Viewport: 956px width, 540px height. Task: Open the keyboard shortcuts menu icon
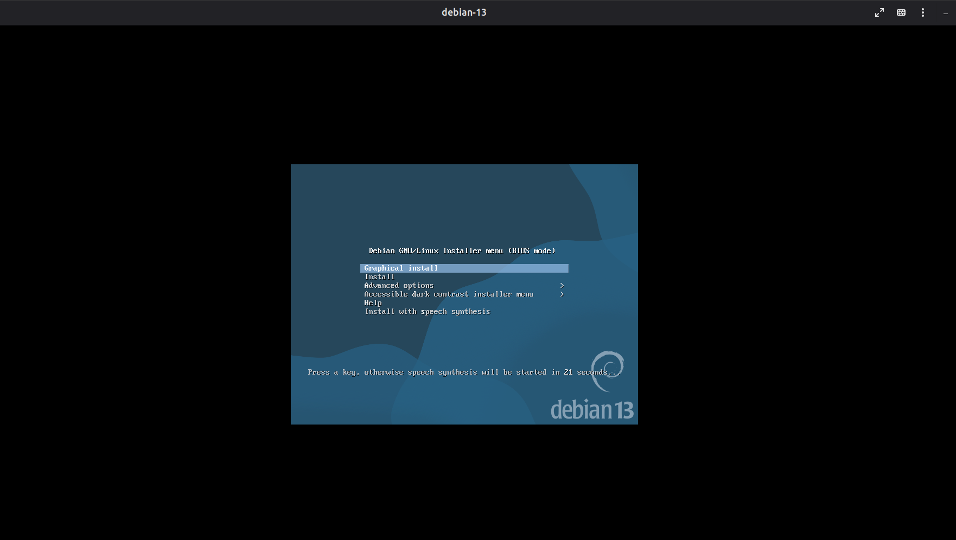(901, 12)
